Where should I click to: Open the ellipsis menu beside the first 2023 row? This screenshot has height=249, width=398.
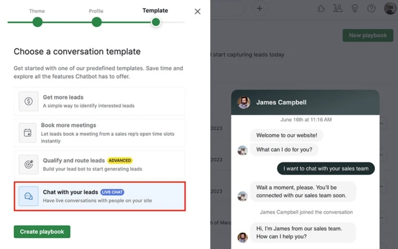[x=381, y=123]
